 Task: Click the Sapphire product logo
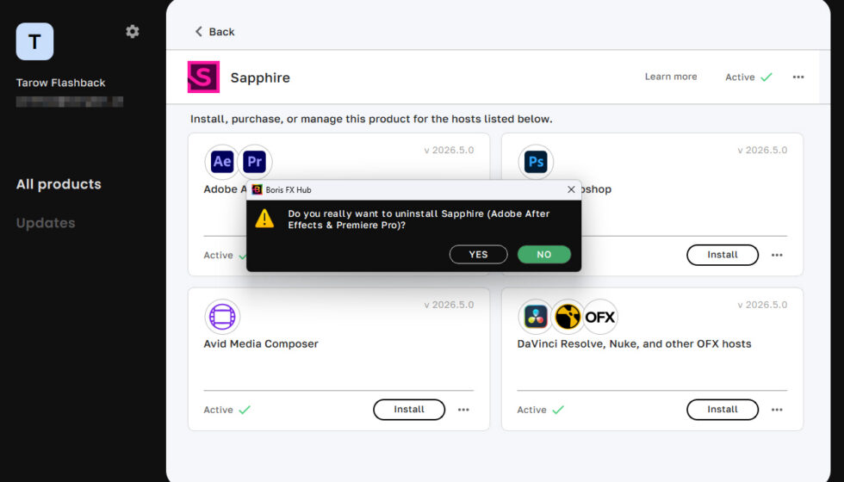203,77
